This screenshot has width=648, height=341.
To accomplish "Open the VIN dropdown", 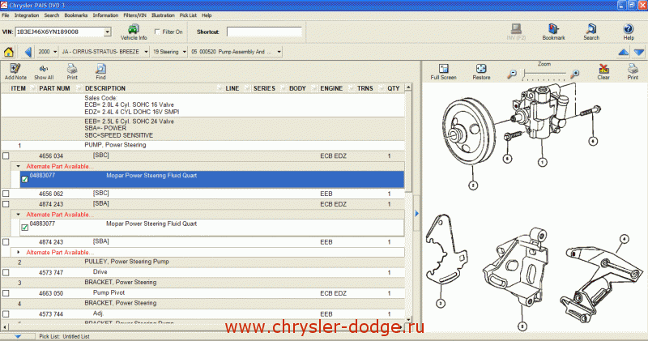I will (108, 32).
